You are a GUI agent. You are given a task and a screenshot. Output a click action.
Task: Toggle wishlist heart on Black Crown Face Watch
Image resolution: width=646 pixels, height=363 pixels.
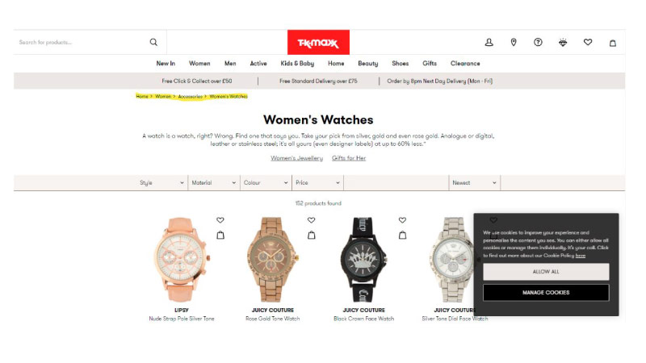coord(402,220)
